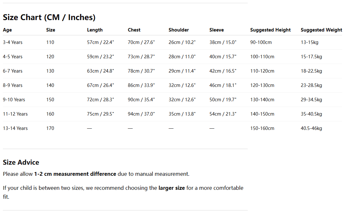Image resolution: width=344 pixels, height=214 pixels.
Task: Select the Age column header
Action: pos(7,30)
